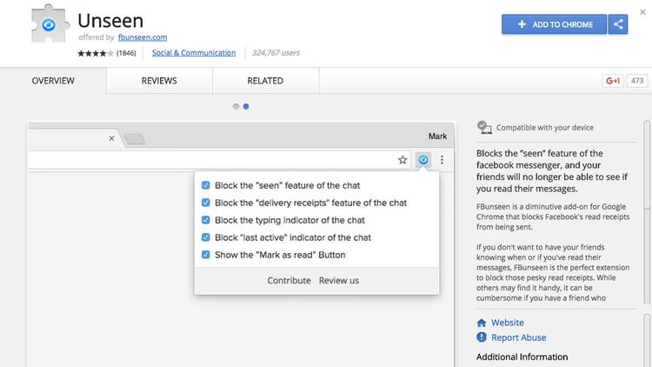This screenshot has height=367, width=652.
Task: Click the exclamation icon beside Report Abuse
Action: 482,337
